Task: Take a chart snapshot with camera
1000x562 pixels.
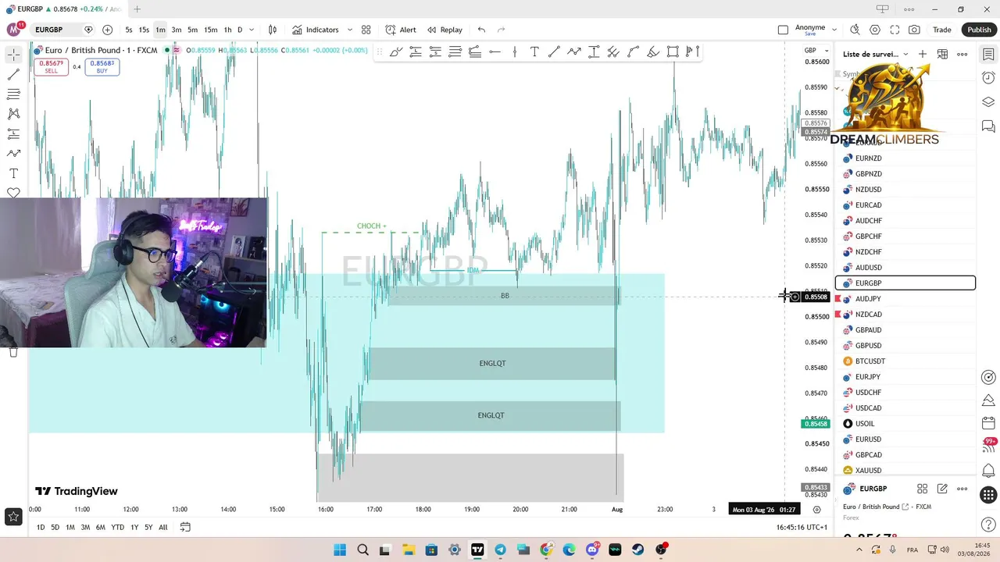Action: click(914, 30)
